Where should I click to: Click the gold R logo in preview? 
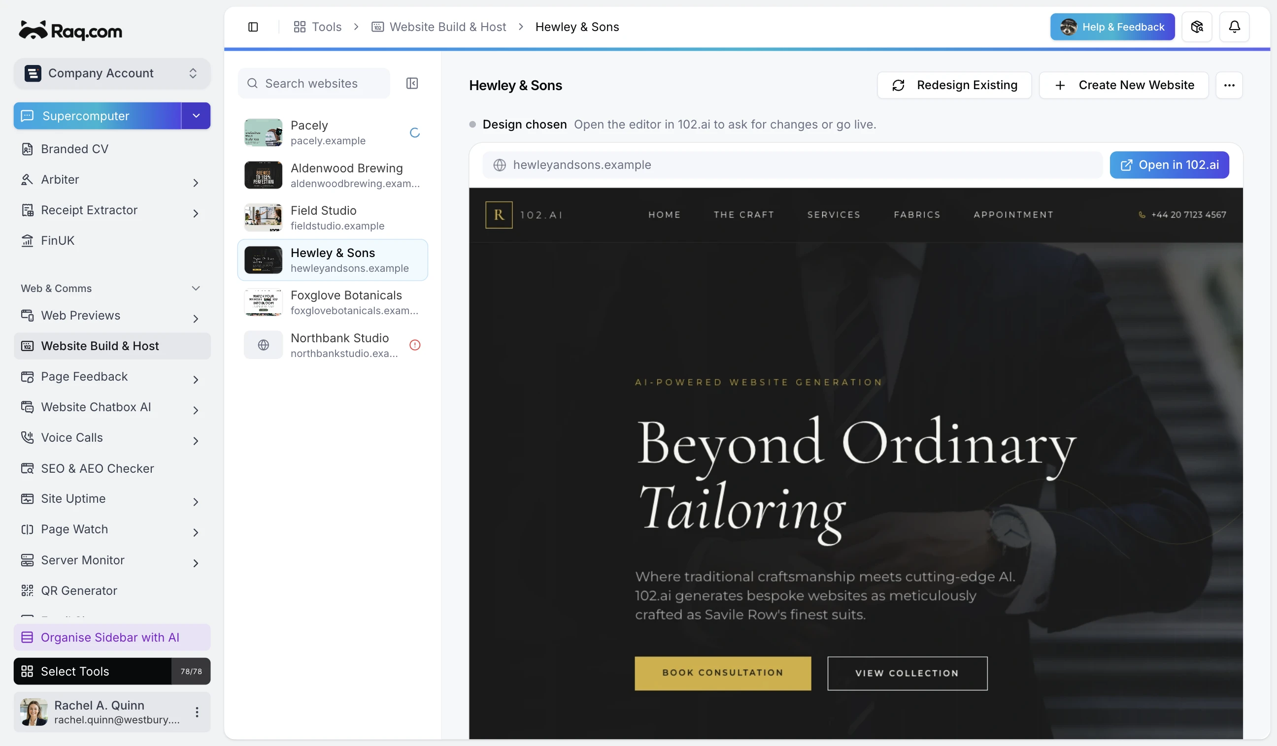(499, 215)
